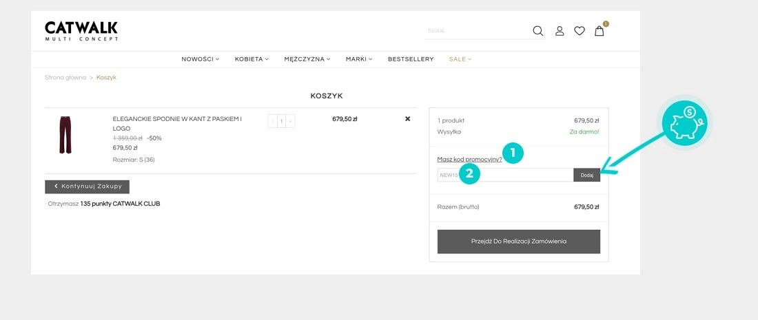Open the shopping bag cart icon
This screenshot has width=758, height=320.
[600, 31]
